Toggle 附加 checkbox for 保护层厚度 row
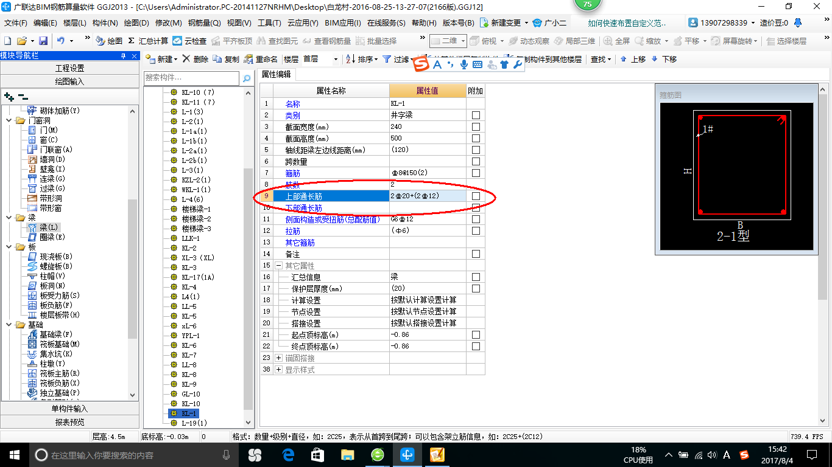This screenshot has width=832, height=467. click(x=476, y=288)
